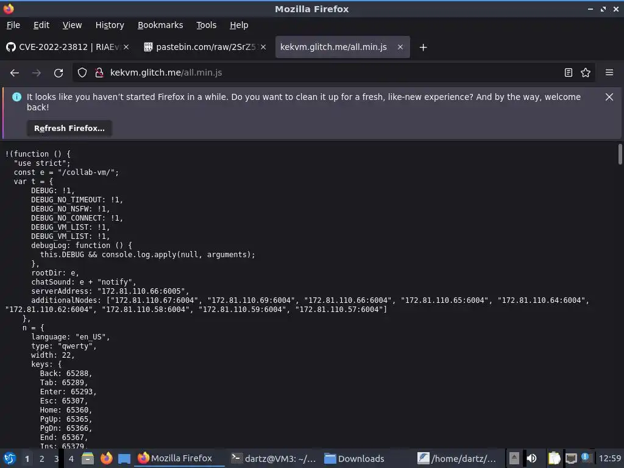Close the pastebin.com tab
This screenshot has width=624, height=468.
263,47
